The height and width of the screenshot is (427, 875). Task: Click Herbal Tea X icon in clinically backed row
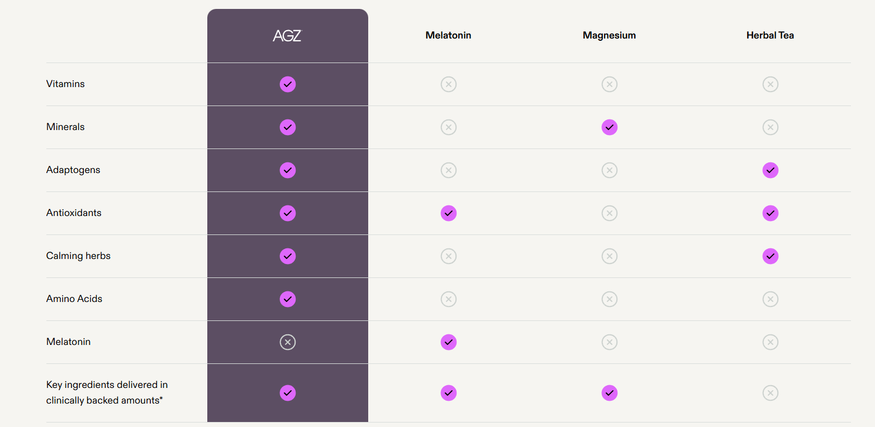coord(771,393)
